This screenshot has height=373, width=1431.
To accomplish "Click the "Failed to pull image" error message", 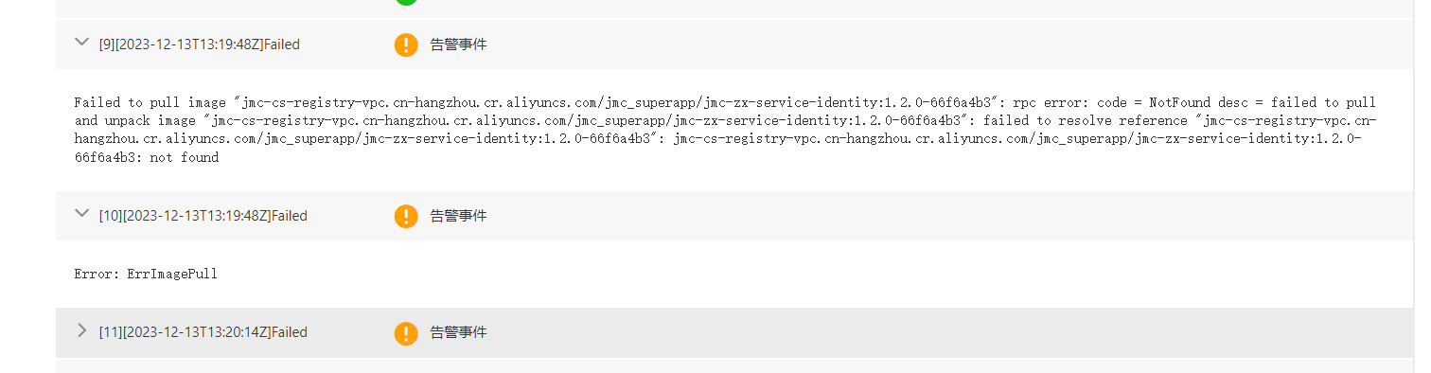I will 726,130.
